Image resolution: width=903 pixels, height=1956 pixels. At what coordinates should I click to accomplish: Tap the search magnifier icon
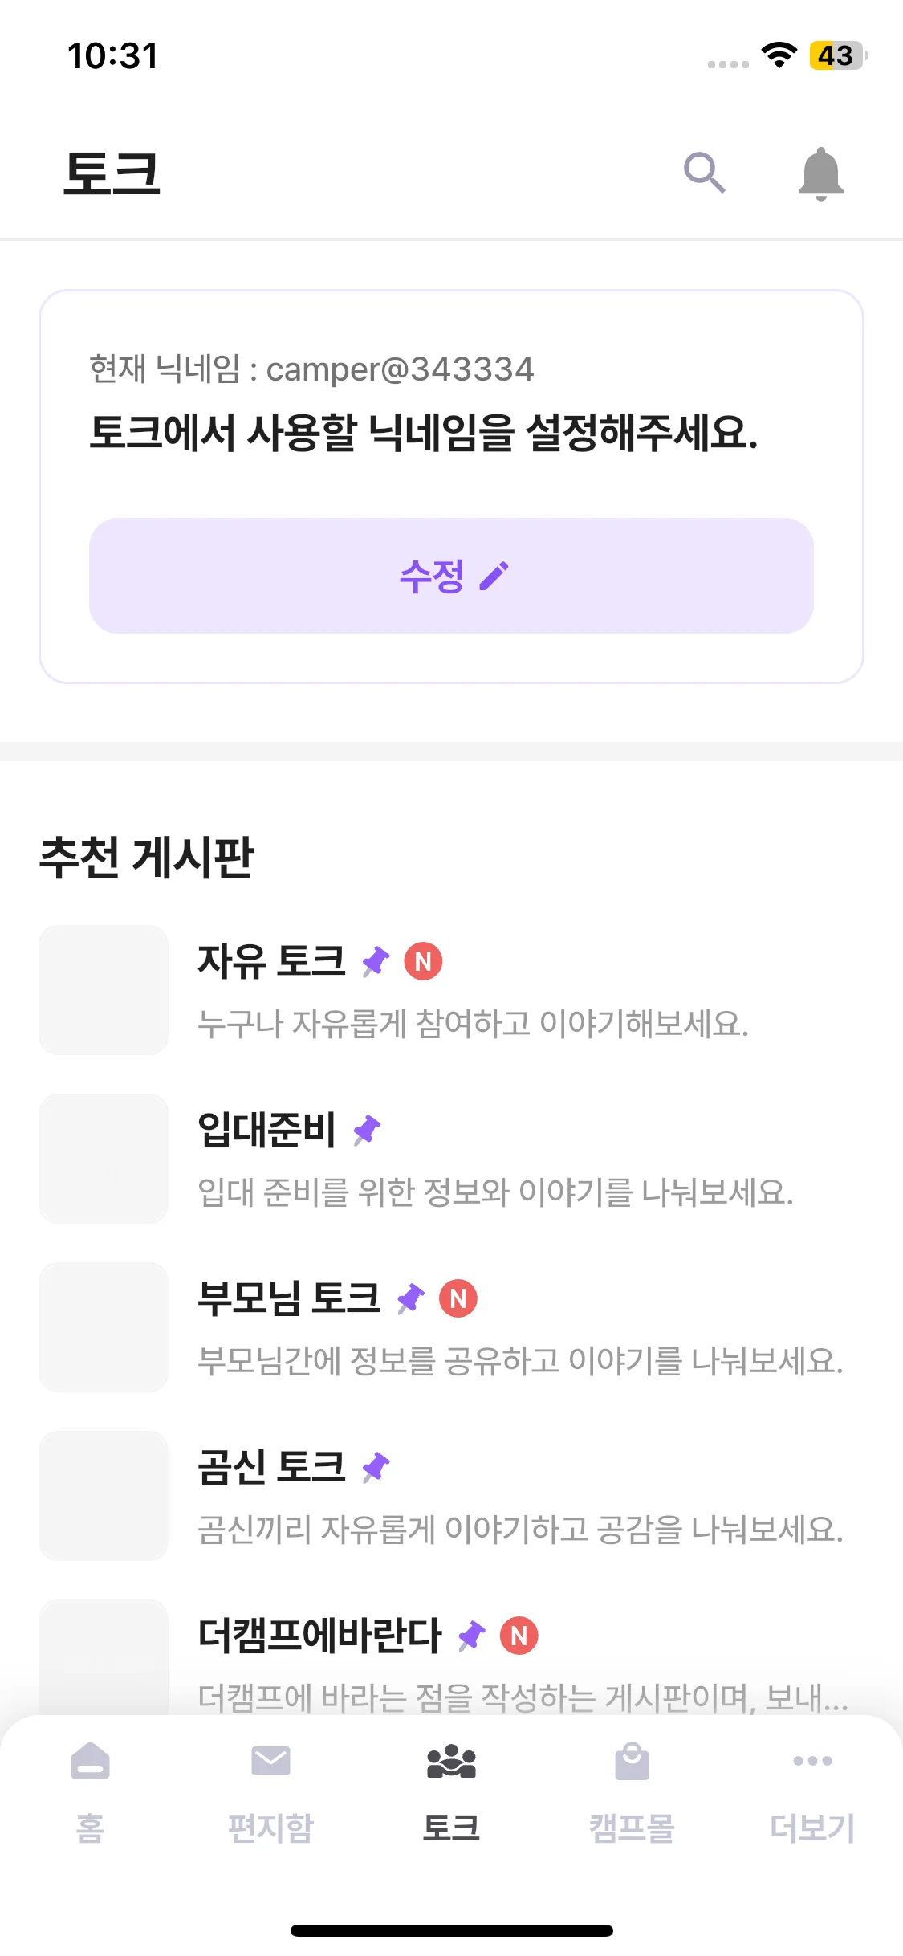point(704,173)
